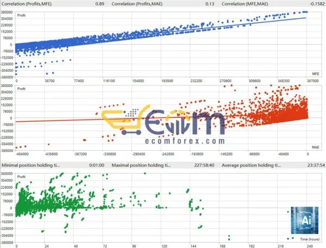Click the Profit label in the green time chart

coord(21,177)
